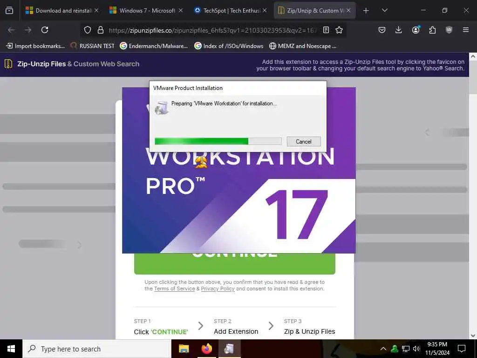The image size is (477, 358).
Task: Close the 'Windows 7 - Microsoft' tab
Action: click(x=181, y=10)
